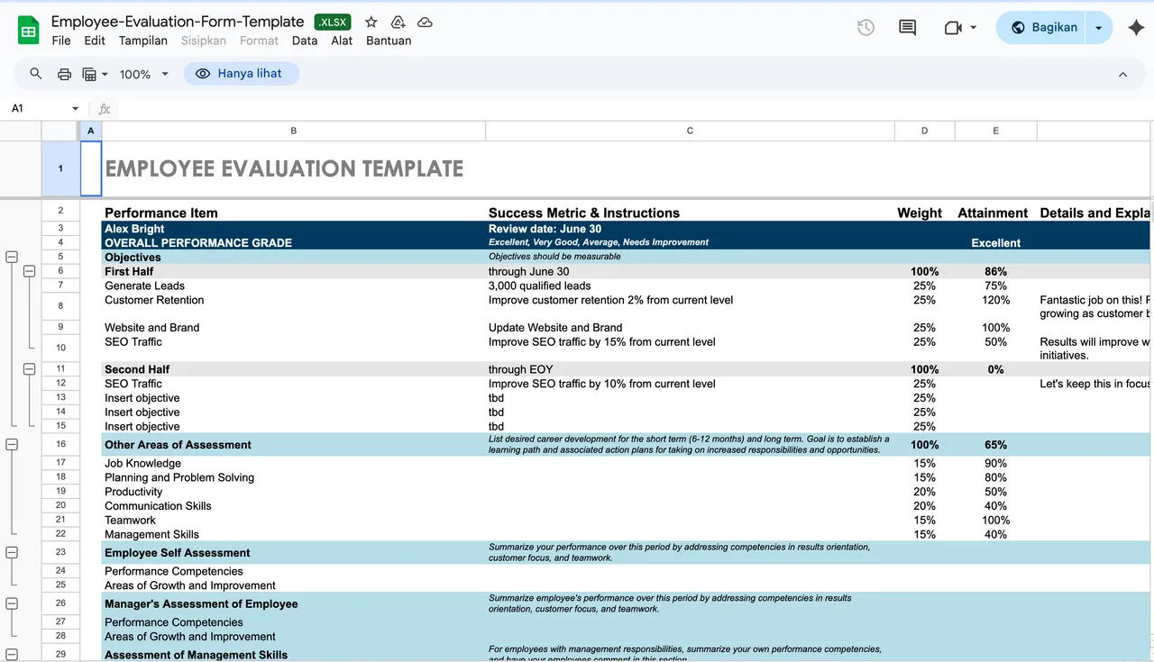This screenshot has height=662, width=1154.
Task: Open the Bantuan menu
Action: coord(389,41)
